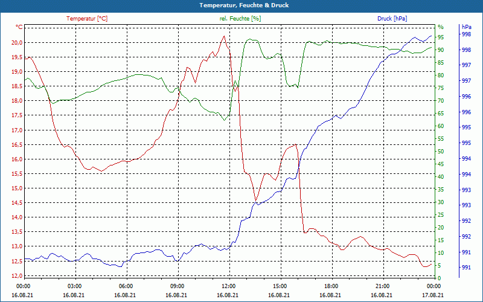
Task: Click the '00:00' label above date 17.08.21
Action: point(433,286)
